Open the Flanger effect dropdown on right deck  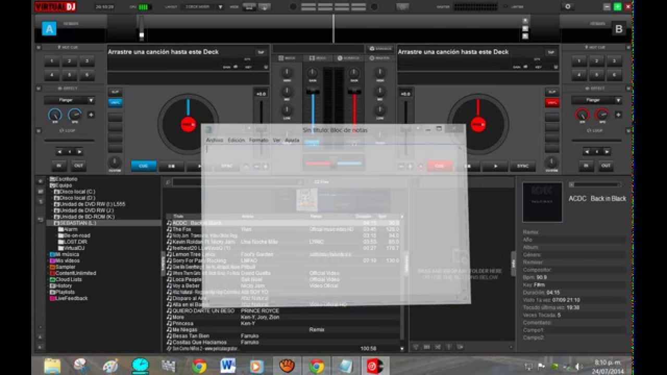[x=597, y=100]
